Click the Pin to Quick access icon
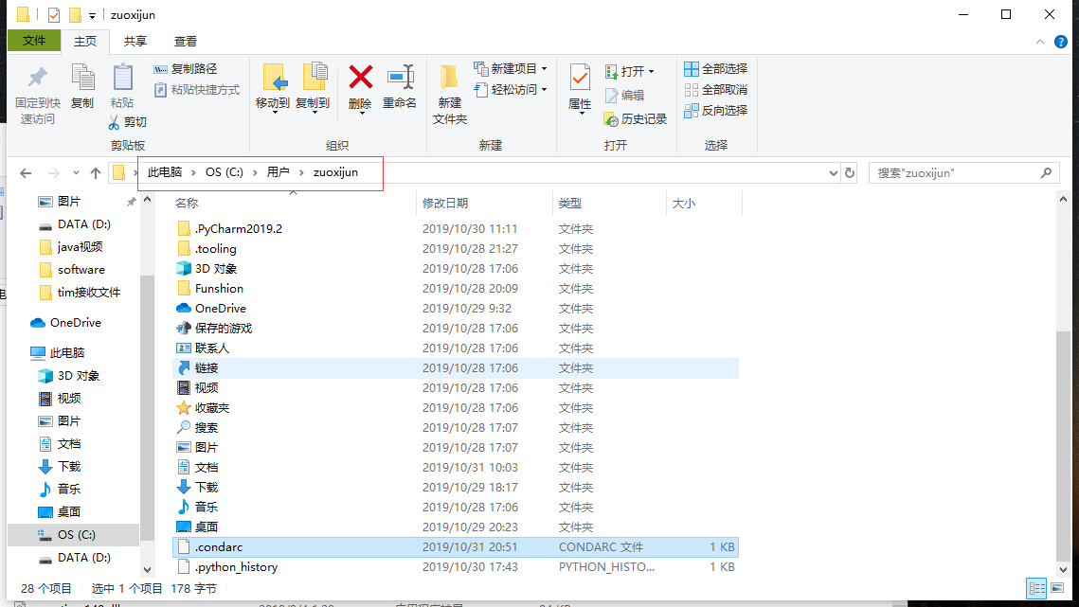This screenshot has height=607, width=1079. [37, 79]
